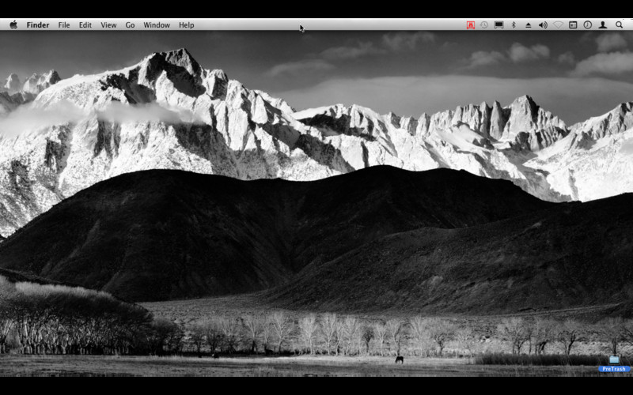The height and width of the screenshot is (395, 633).
Task: Open the Finder application menu
Action: (38, 25)
